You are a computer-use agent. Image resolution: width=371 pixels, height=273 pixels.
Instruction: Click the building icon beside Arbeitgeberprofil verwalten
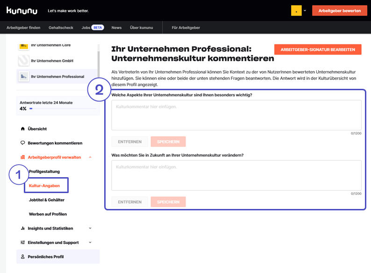tap(22, 158)
